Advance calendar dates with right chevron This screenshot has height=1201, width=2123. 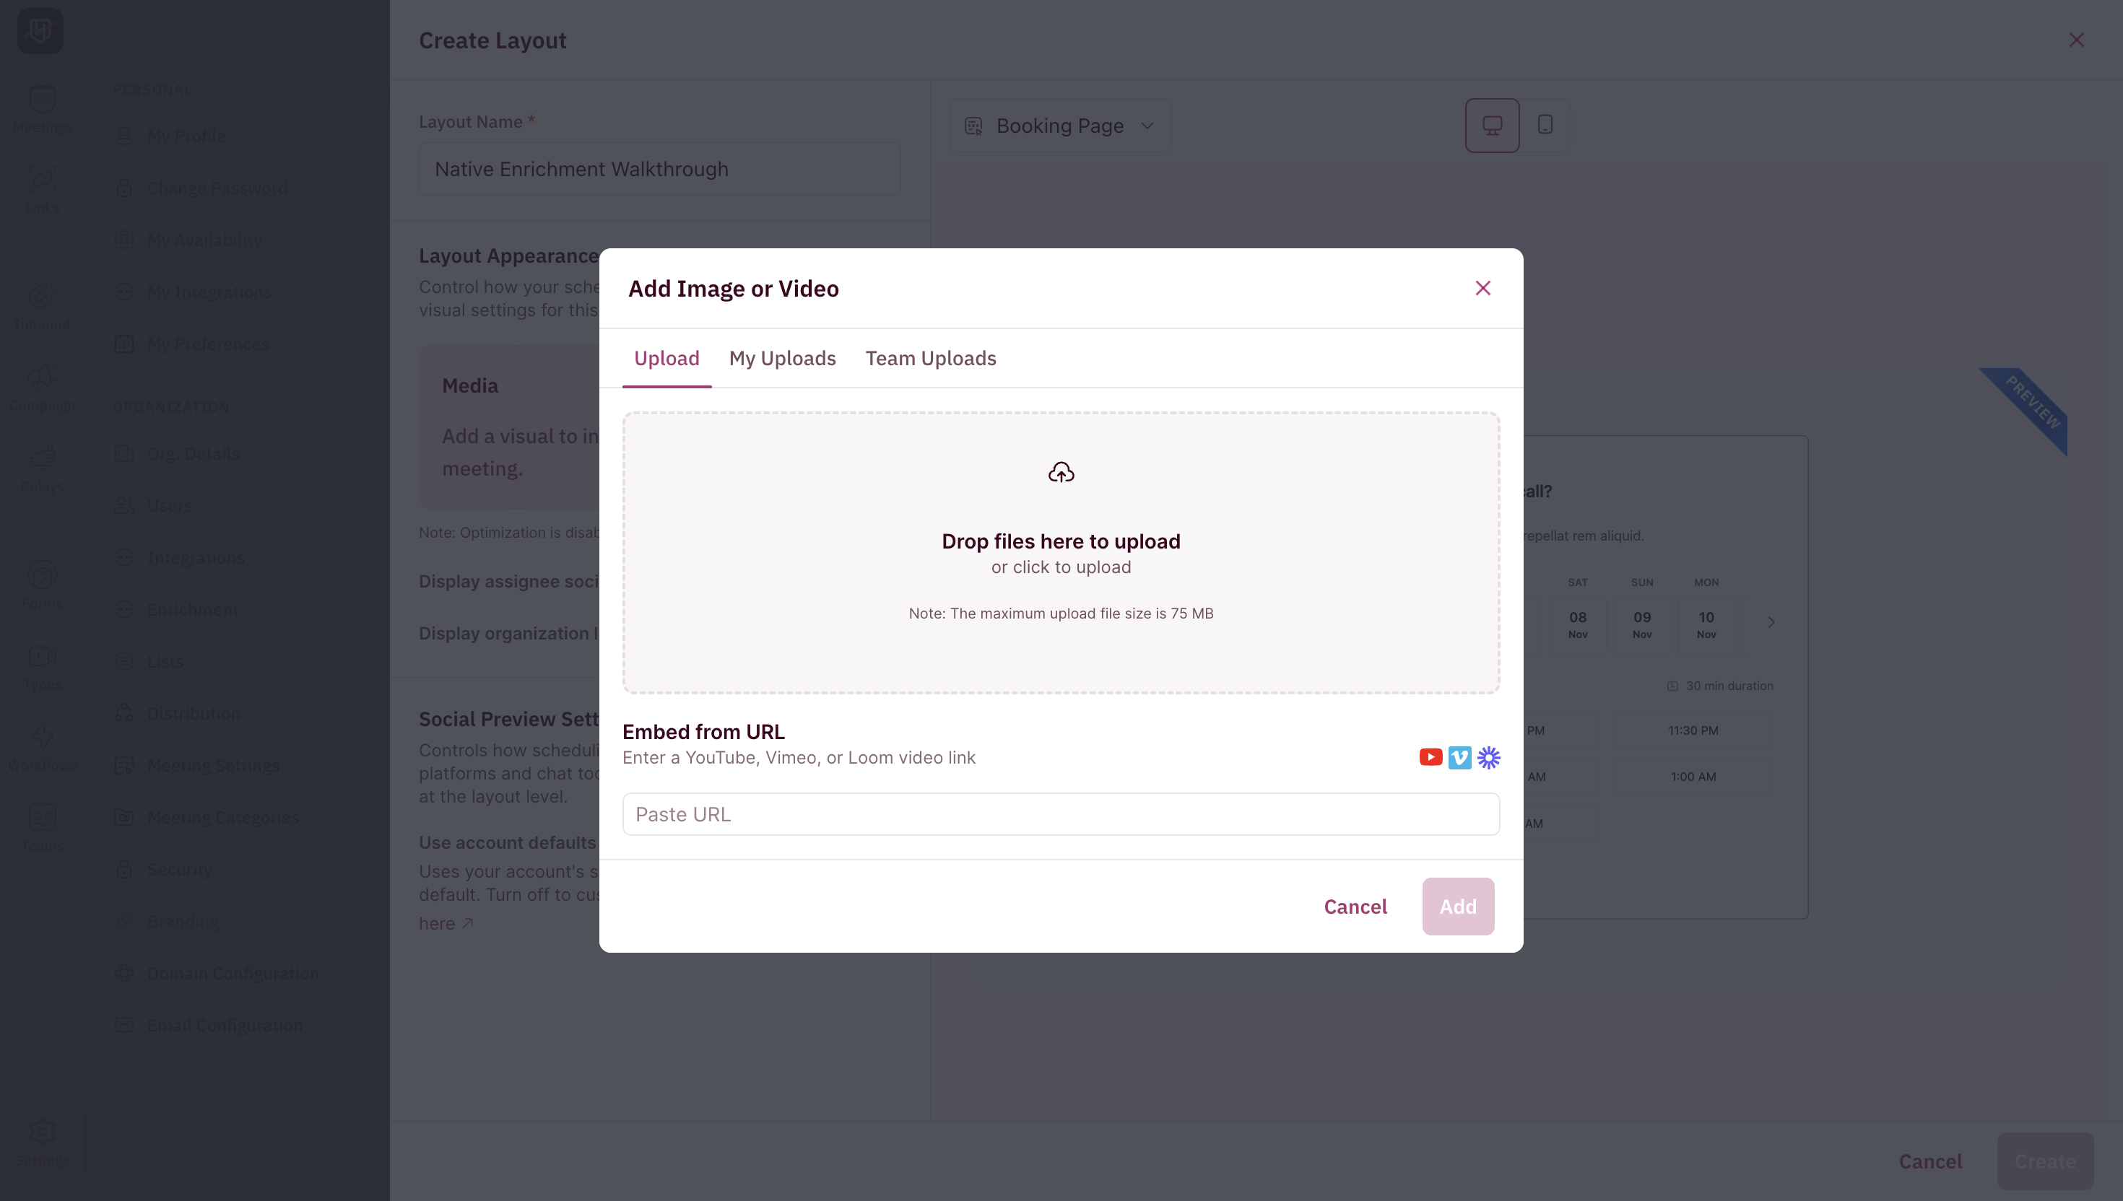[1771, 621]
